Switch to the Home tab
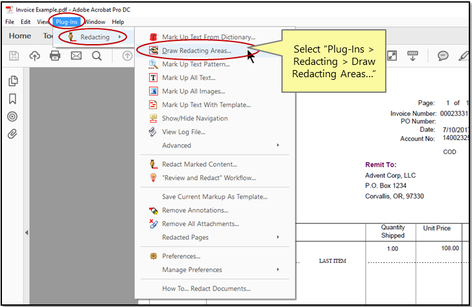Viewport: 472px width, 307px height. [20, 36]
